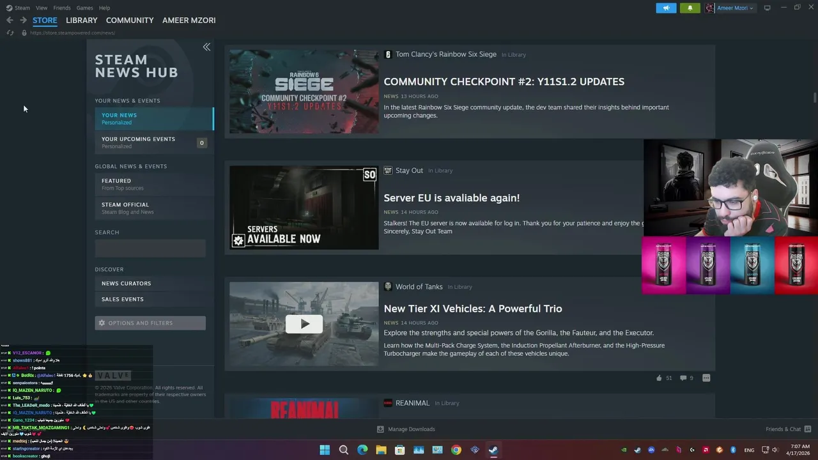Open the Rainbow Six Siege checkpoint thumbnail
818x460 pixels.
pyautogui.click(x=304, y=91)
